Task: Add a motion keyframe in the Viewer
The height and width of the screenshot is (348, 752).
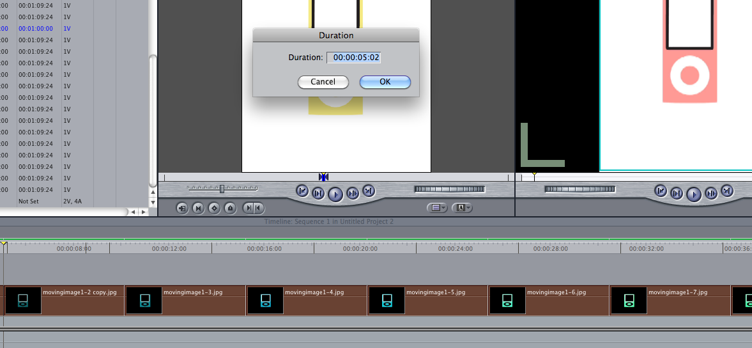Action: pos(215,208)
